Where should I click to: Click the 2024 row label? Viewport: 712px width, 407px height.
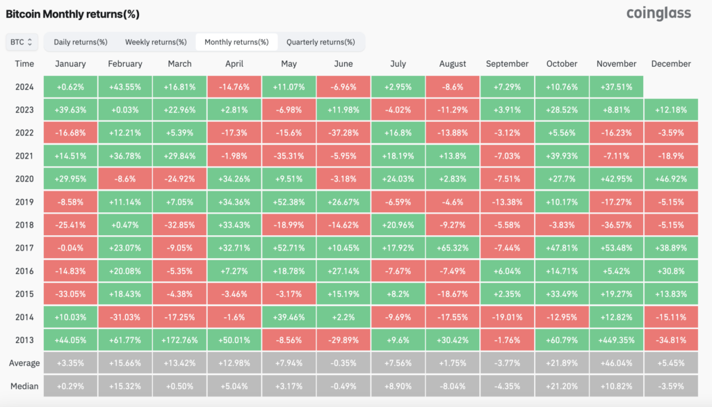pos(24,87)
